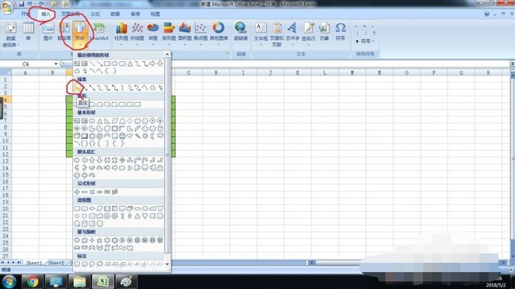Open the 剪贴画 clip art tool
This screenshot has width=515, height=289.
tap(64, 32)
